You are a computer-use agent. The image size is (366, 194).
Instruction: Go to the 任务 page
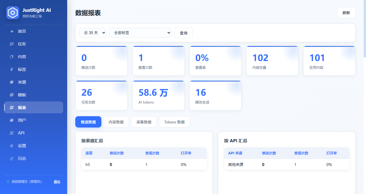click(34, 44)
